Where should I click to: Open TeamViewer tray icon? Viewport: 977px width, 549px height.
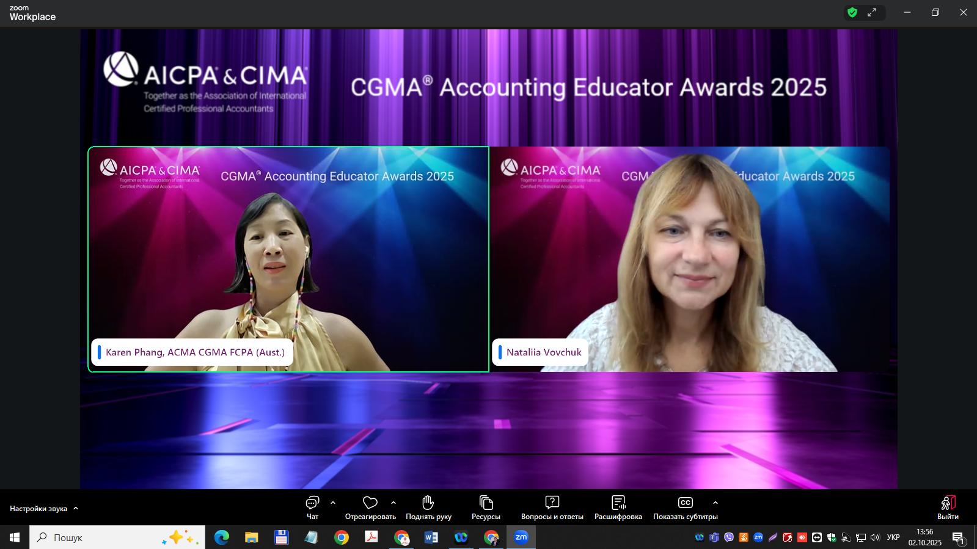pos(817,537)
